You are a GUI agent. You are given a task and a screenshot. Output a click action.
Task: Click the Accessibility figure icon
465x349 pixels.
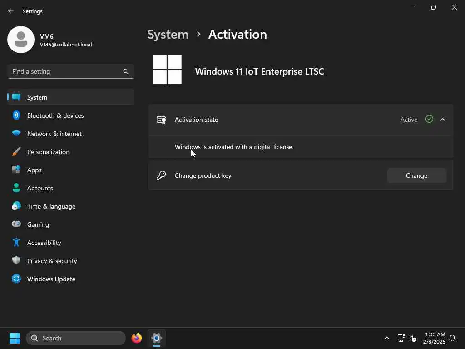click(17, 243)
